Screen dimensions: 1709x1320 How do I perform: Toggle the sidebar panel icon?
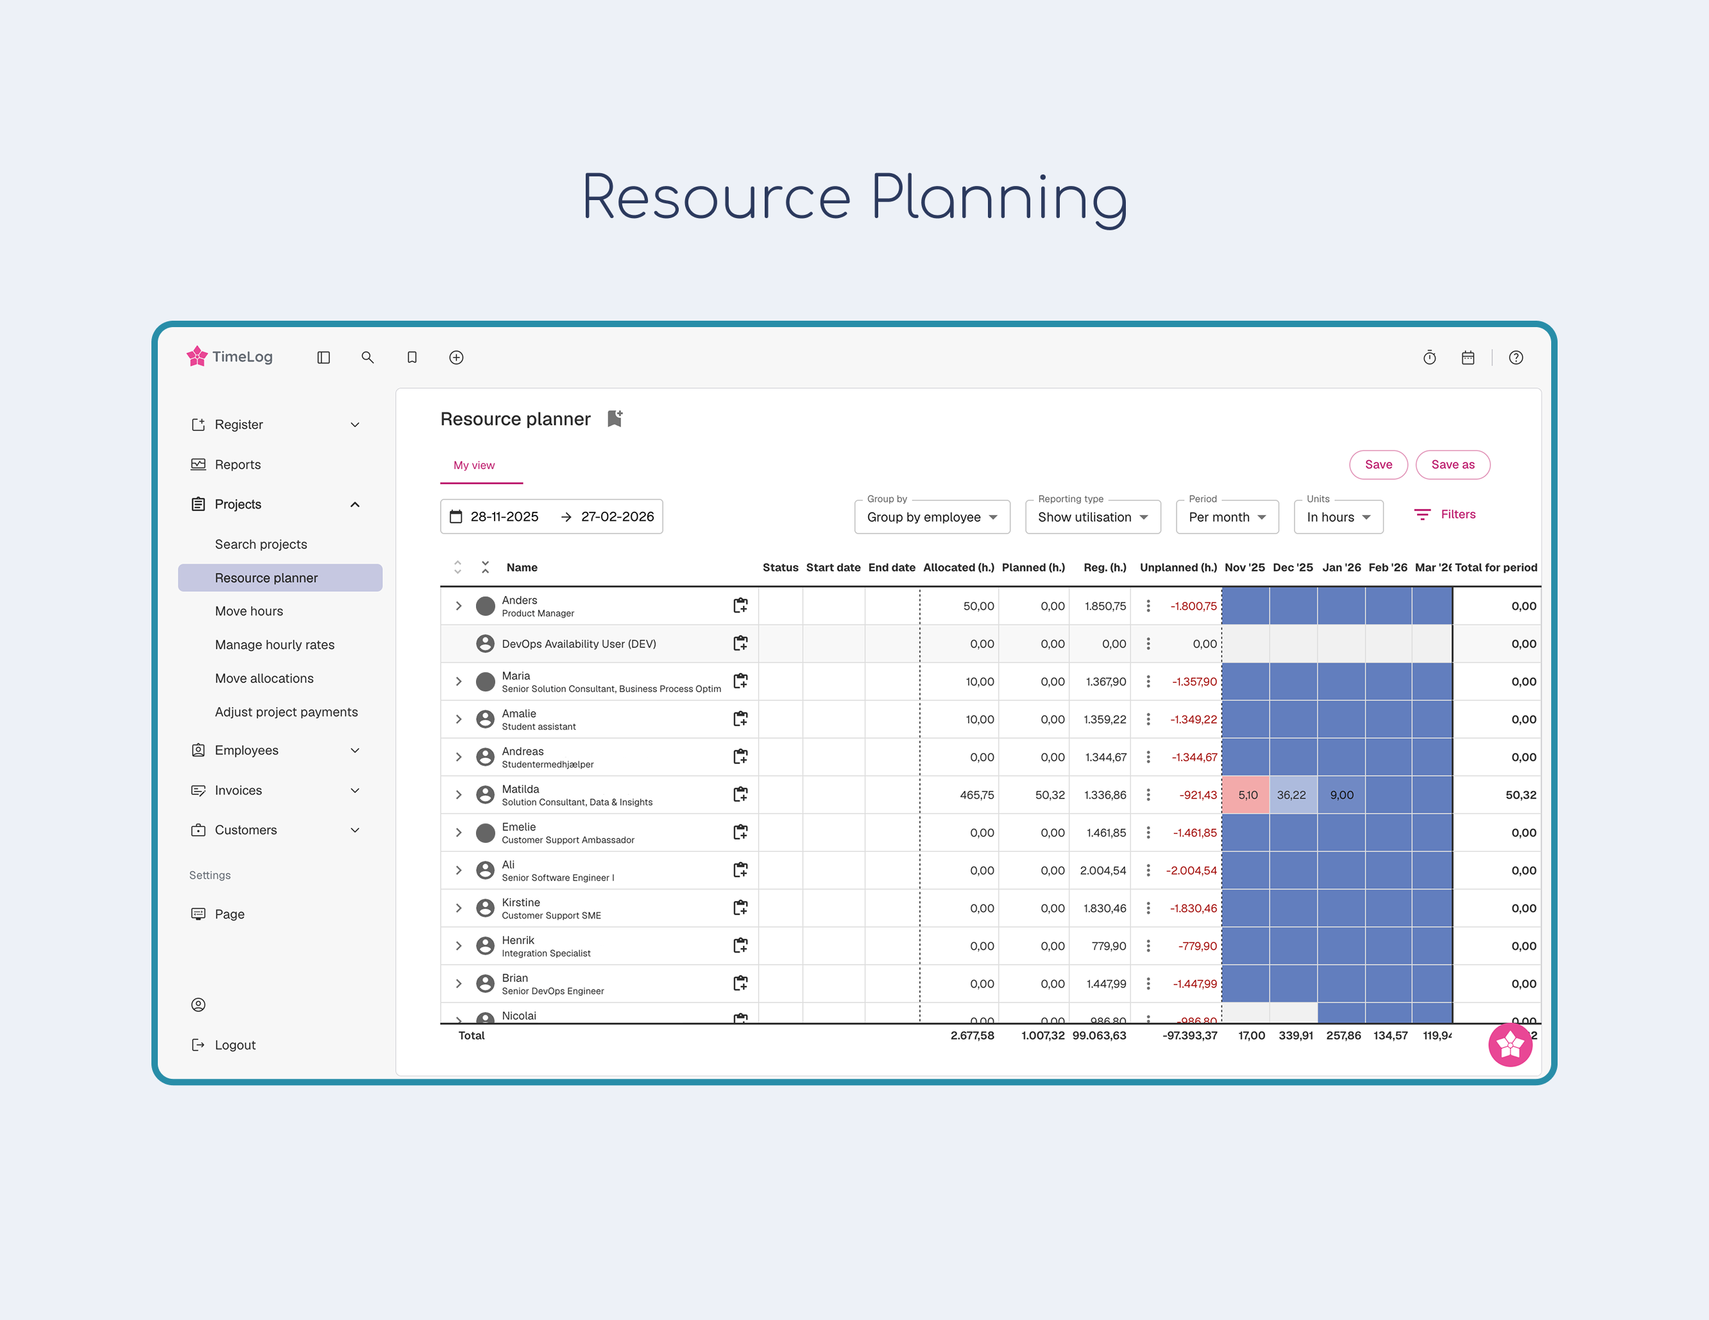pos(323,358)
